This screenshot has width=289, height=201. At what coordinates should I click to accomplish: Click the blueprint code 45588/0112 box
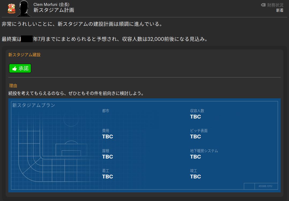pyautogui.click(x=266, y=186)
